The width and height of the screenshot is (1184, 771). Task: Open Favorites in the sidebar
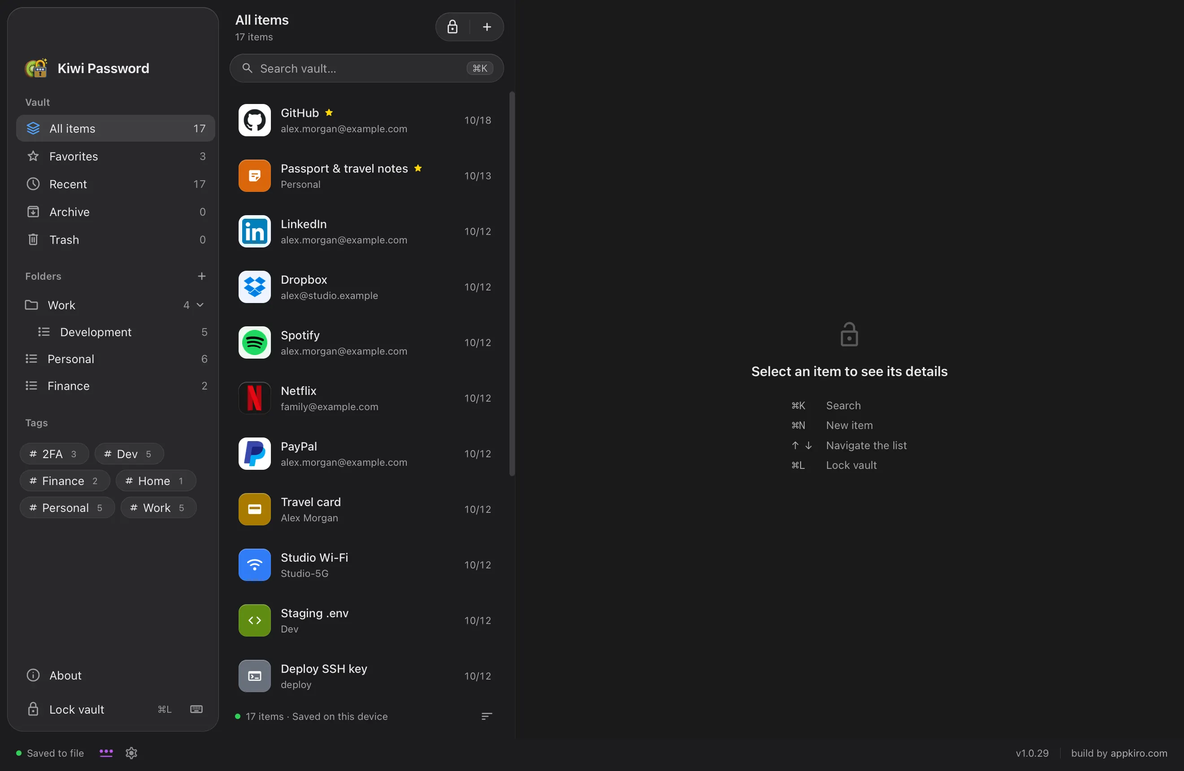(x=115, y=156)
